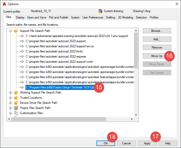Click the Add... button
Screen dimensions: 181x148
point(157,39)
